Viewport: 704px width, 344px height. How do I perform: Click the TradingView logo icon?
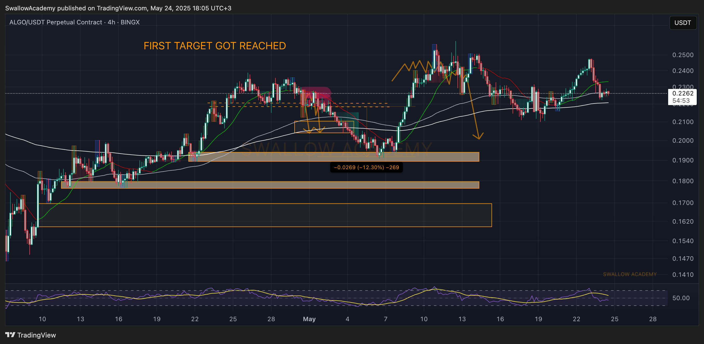coord(10,335)
